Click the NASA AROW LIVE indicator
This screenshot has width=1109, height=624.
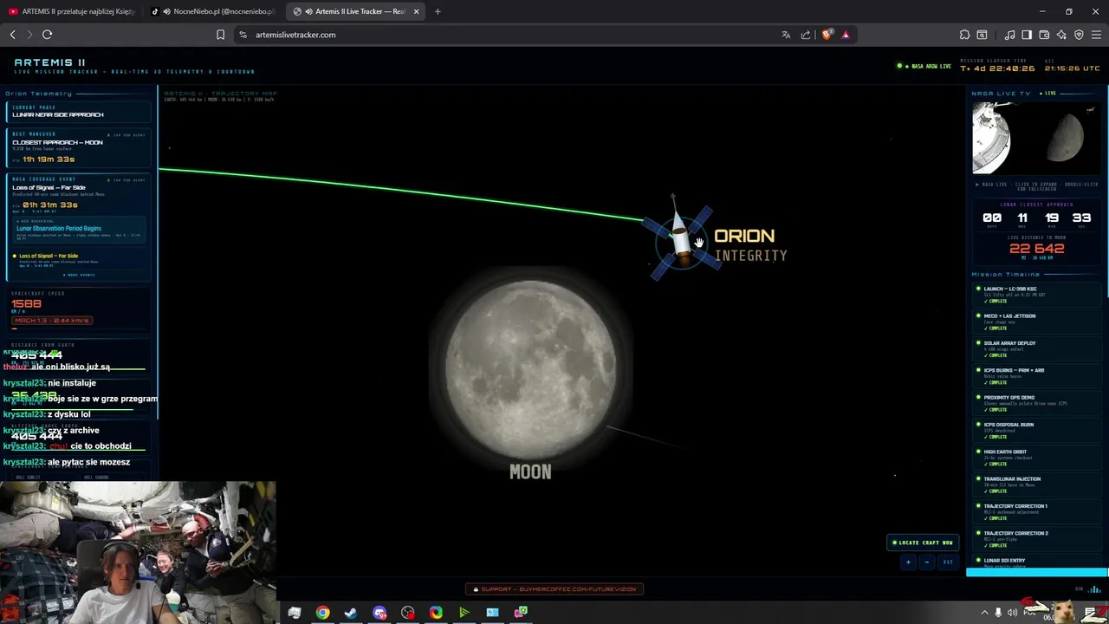[924, 66]
